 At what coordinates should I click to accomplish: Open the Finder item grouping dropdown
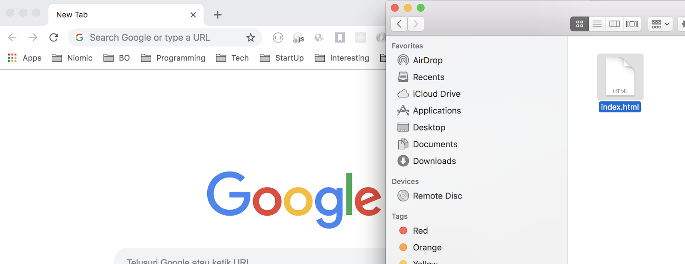pos(660,24)
